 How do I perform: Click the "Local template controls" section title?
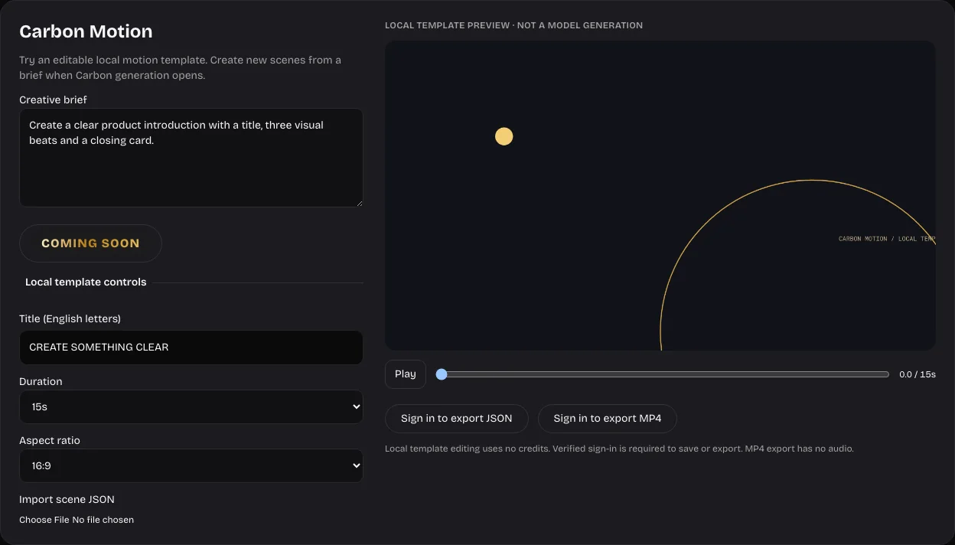pos(86,282)
